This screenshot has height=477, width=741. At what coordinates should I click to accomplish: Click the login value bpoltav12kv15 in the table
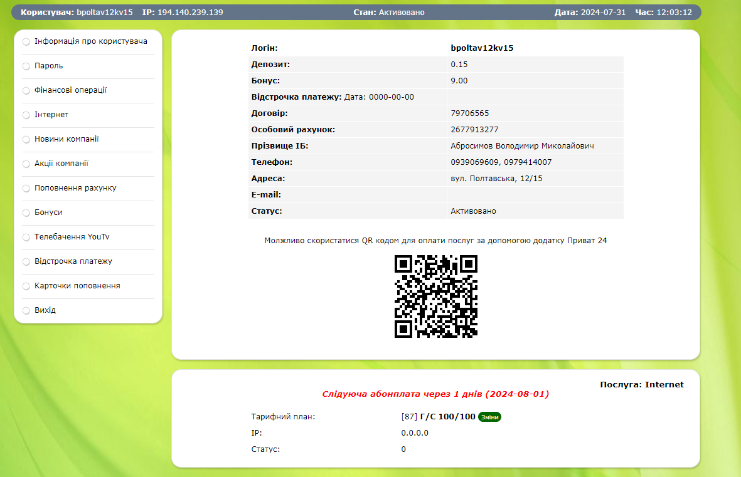pos(482,48)
